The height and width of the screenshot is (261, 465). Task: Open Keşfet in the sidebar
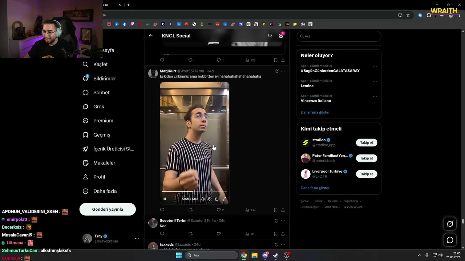pos(95,64)
